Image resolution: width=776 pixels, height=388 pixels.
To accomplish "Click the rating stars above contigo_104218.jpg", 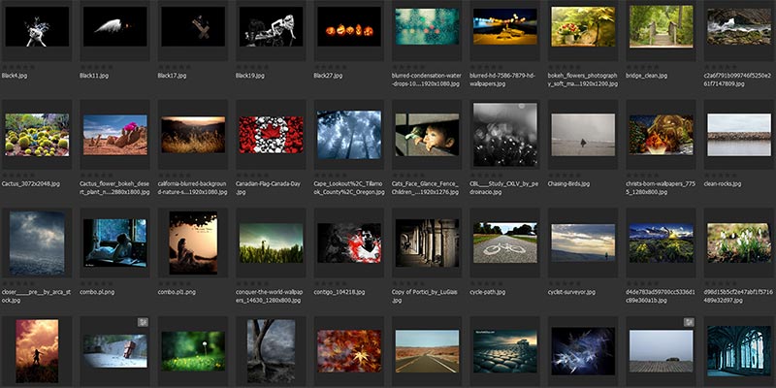I will tap(331, 283).
